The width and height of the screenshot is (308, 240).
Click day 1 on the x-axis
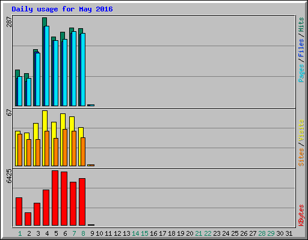20,233
